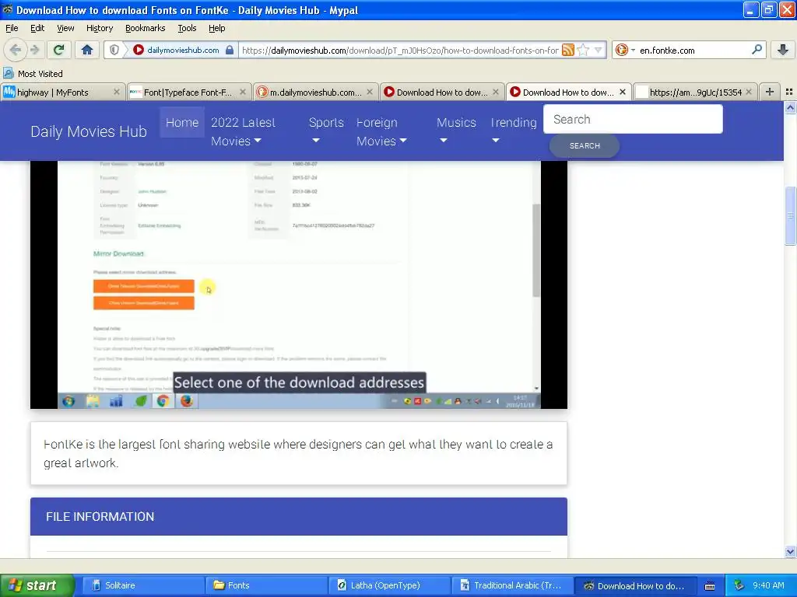Close the Font|Typeface Font-F... tab
This screenshot has width=797, height=597.
click(243, 92)
